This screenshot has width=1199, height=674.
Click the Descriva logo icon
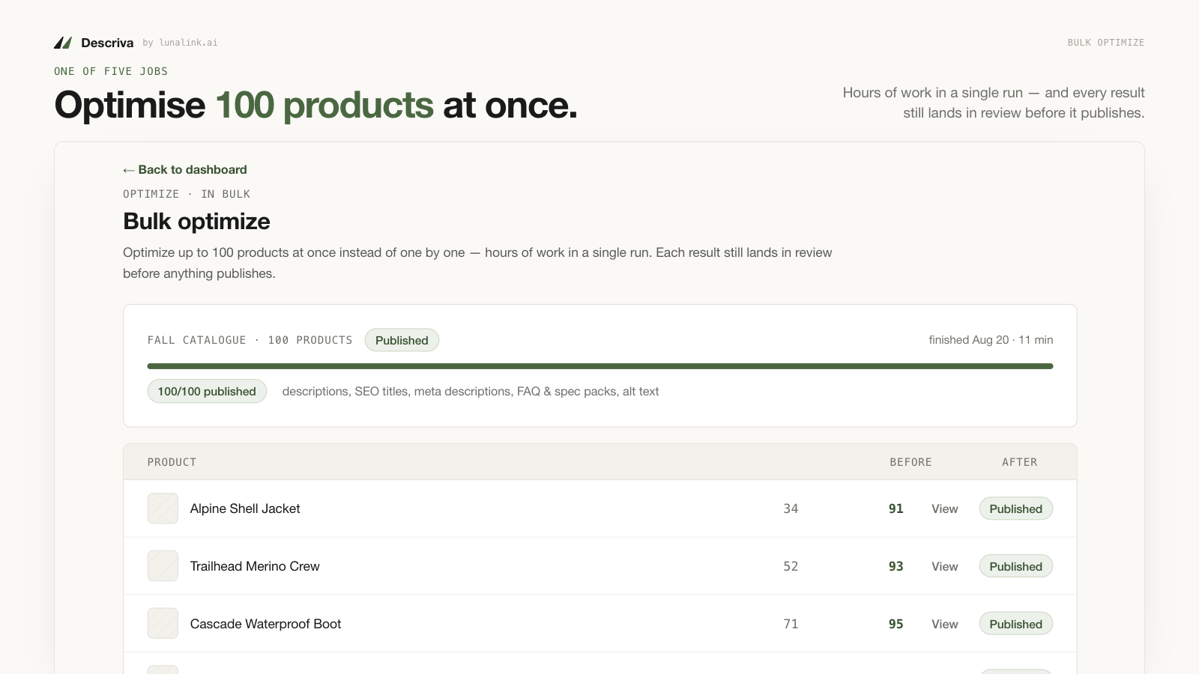(63, 43)
